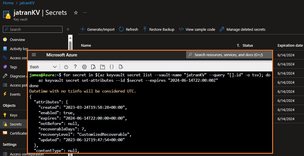Screen dimensions: 304x156
Task: Click the circular Refresh icon
Action: [x=121, y=29]
